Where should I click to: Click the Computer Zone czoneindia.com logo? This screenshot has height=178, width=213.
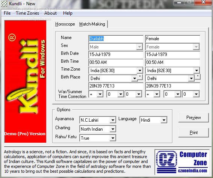pos(182,162)
